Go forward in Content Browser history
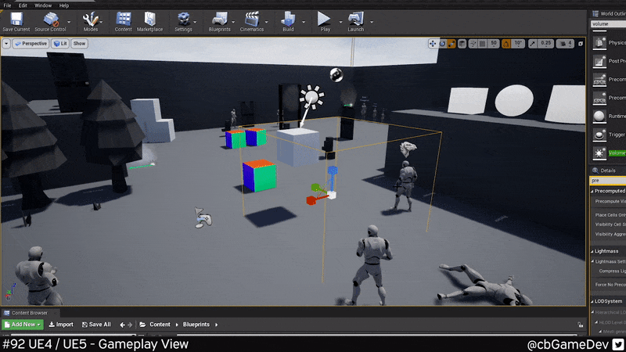 tap(130, 325)
